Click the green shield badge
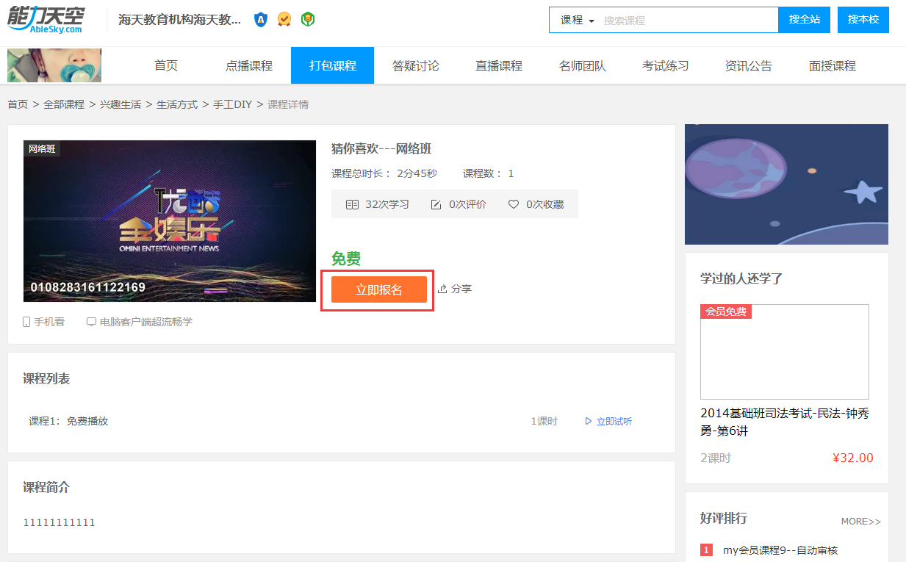The width and height of the screenshot is (906, 562). coord(308,20)
